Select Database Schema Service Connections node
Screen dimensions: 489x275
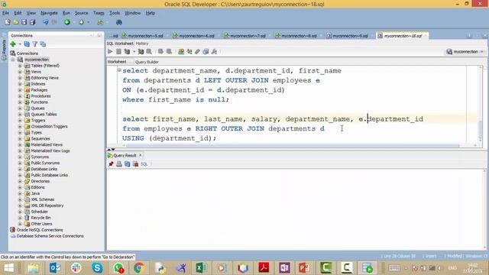[50, 236]
